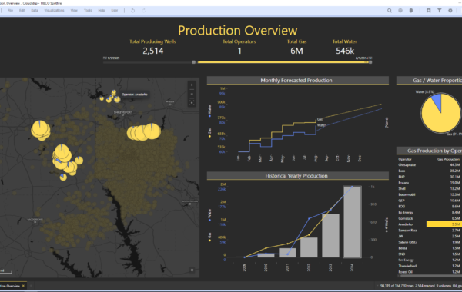462x292 pixels.
Task: Open the Data menu
Action: pyautogui.click(x=35, y=11)
